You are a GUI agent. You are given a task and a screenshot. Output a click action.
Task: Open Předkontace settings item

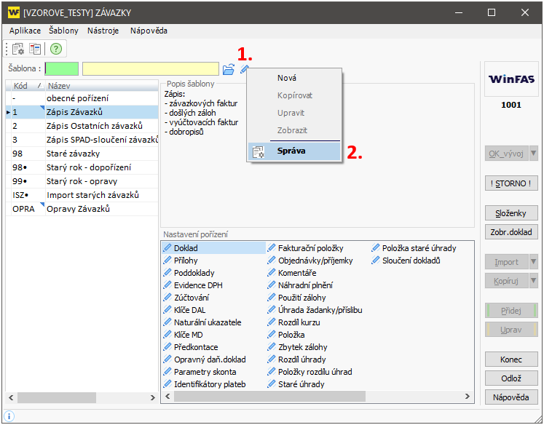(191, 347)
